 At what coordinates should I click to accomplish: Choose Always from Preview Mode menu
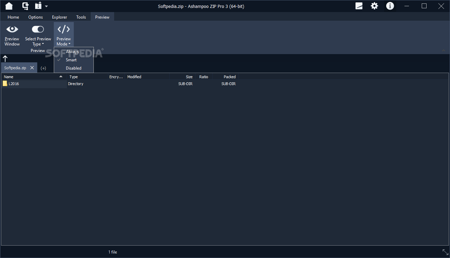[x=74, y=52]
